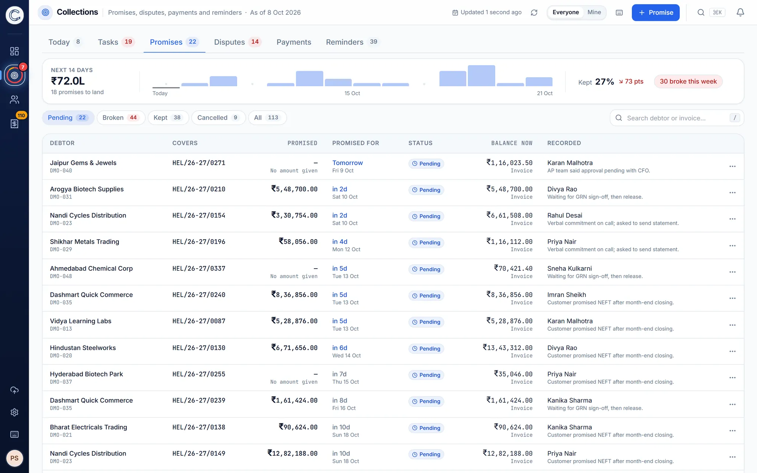Switch to the Today tab
The width and height of the screenshot is (757, 473).
click(x=65, y=42)
